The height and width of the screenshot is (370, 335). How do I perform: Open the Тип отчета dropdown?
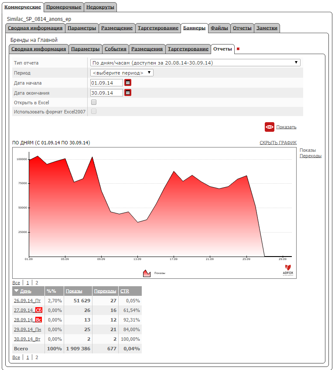[195, 63]
